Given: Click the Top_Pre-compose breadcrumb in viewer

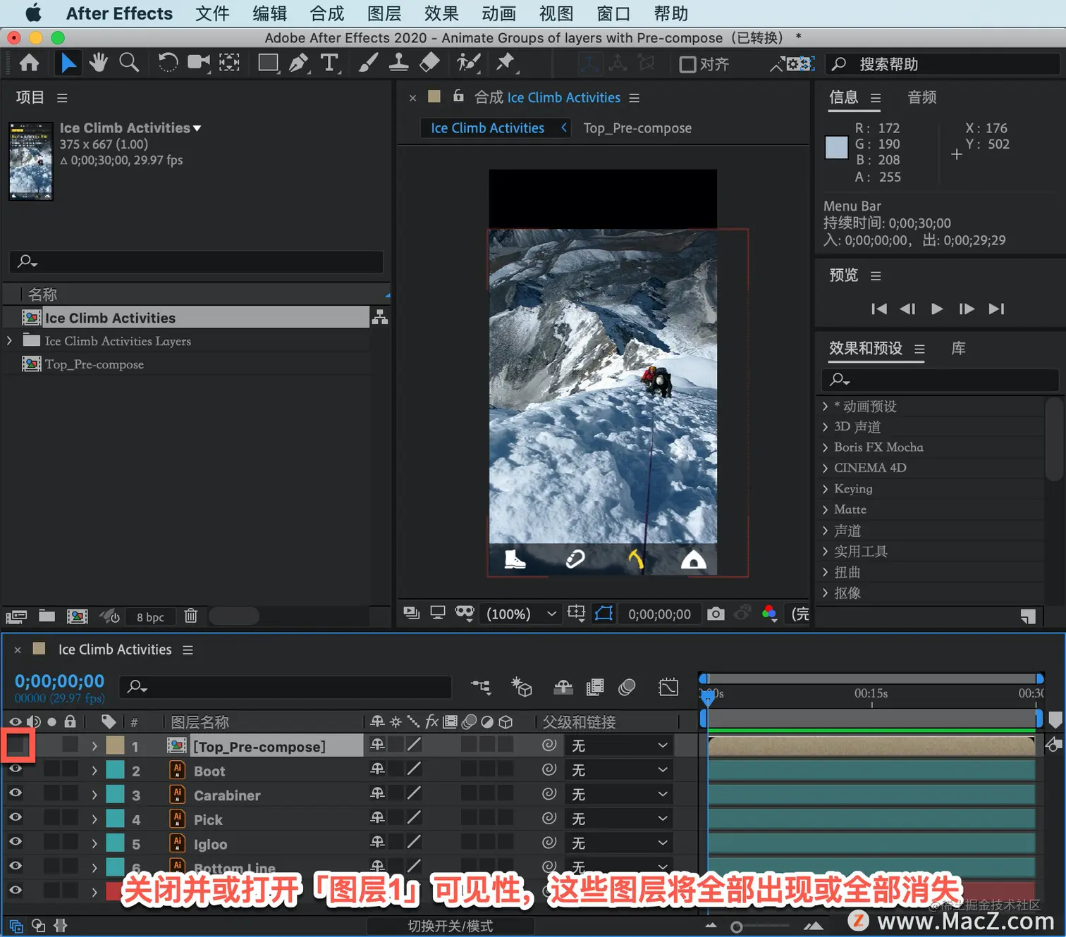Looking at the screenshot, I should [x=637, y=128].
